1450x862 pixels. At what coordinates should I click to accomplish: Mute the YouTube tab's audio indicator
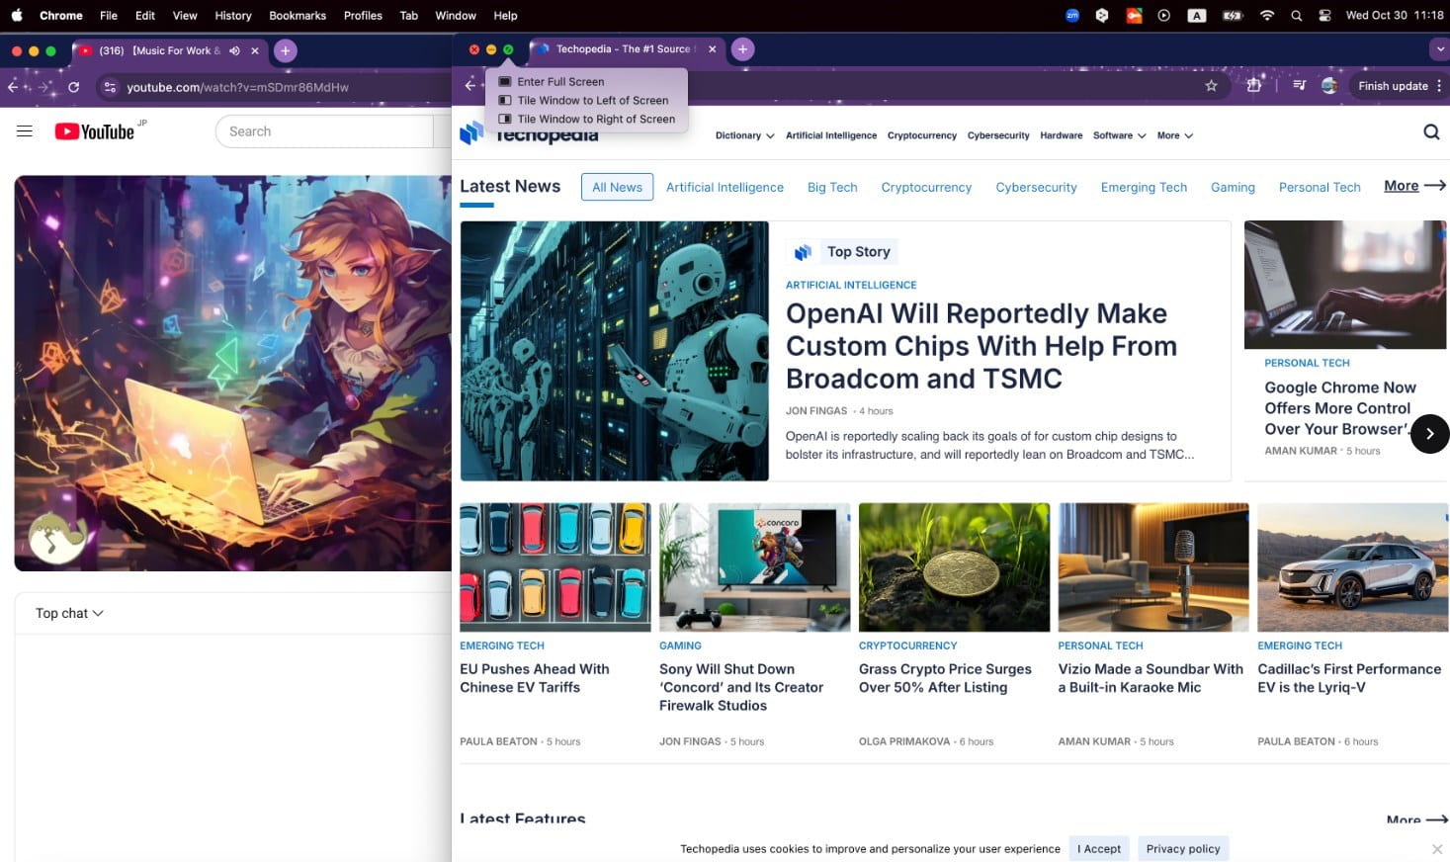pos(234,50)
